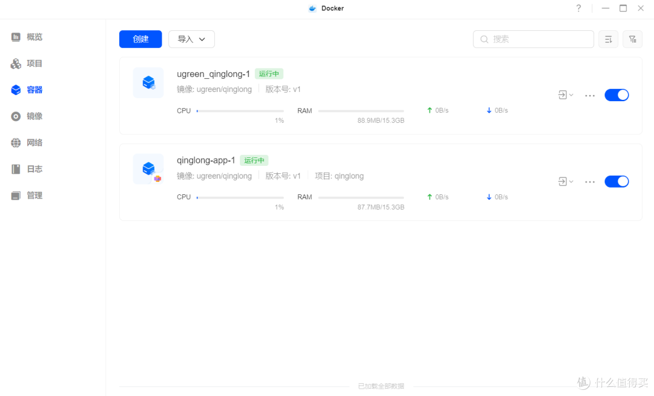This screenshot has width=654, height=396.
Task: Click the 88.9MB/15.3GB memory value
Action: [381, 120]
